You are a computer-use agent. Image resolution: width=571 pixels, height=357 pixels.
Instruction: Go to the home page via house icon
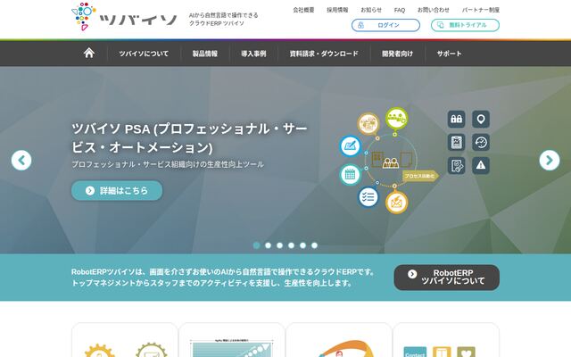89,54
